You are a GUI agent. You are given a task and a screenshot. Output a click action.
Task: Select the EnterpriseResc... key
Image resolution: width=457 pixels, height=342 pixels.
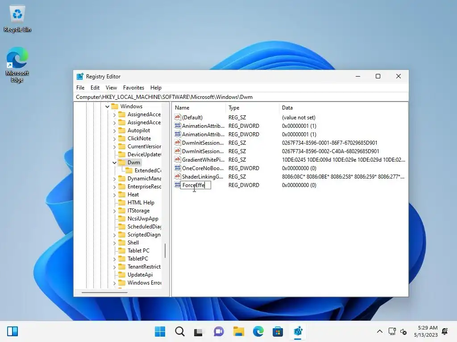pos(144,187)
